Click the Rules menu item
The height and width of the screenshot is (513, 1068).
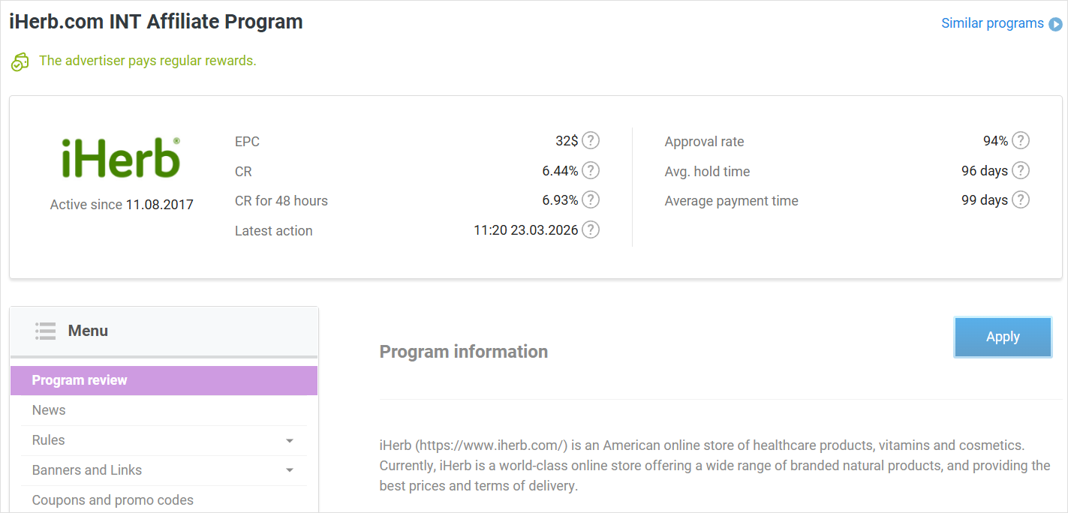[x=49, y=440]
